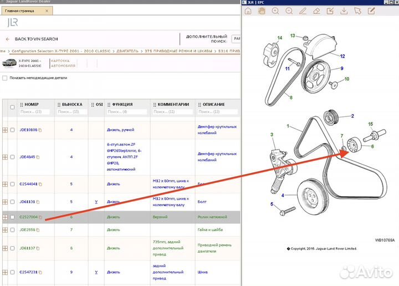This screenshot has width=399, height=286.
Task: Copy part number JDE2558
Action: tap(38, 230)
